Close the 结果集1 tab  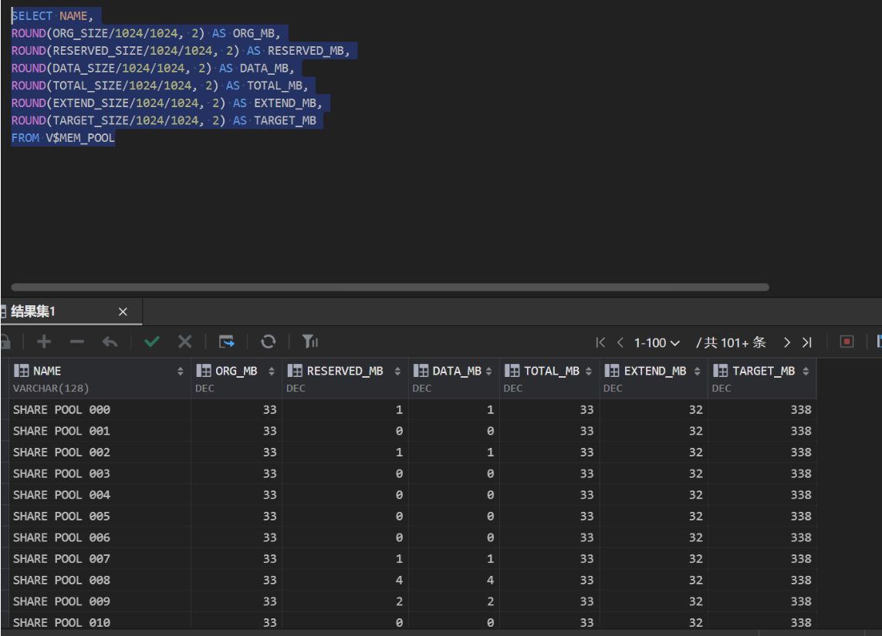[x=123, y=312]
